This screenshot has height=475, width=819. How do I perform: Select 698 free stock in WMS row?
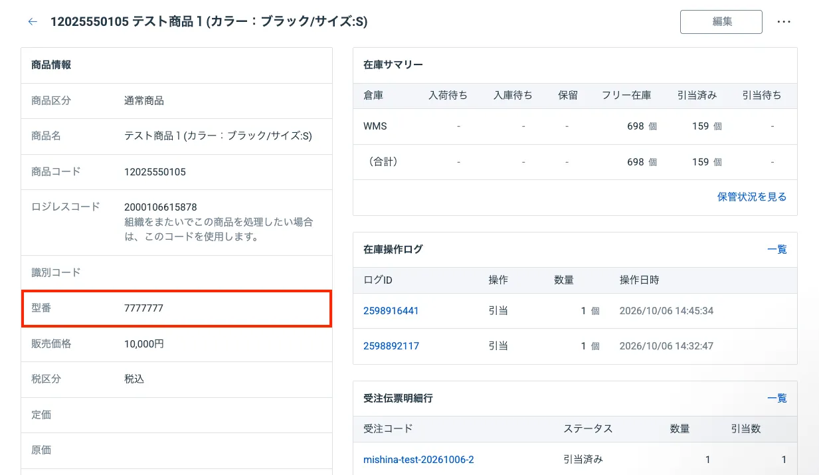click(636, 126)
